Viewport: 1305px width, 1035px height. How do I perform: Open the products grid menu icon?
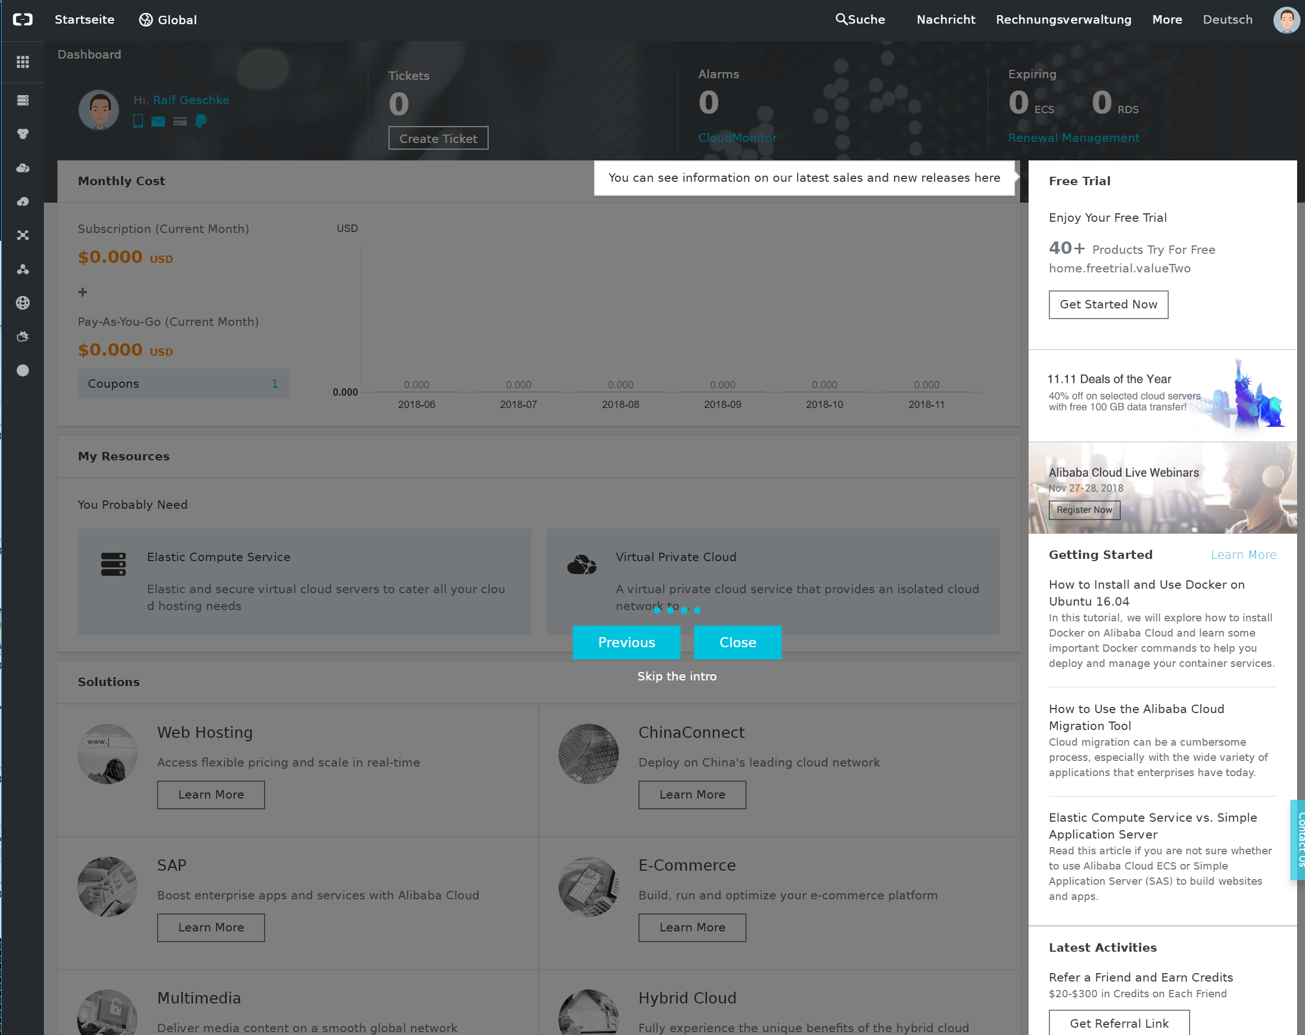click(x=23, y=62)
